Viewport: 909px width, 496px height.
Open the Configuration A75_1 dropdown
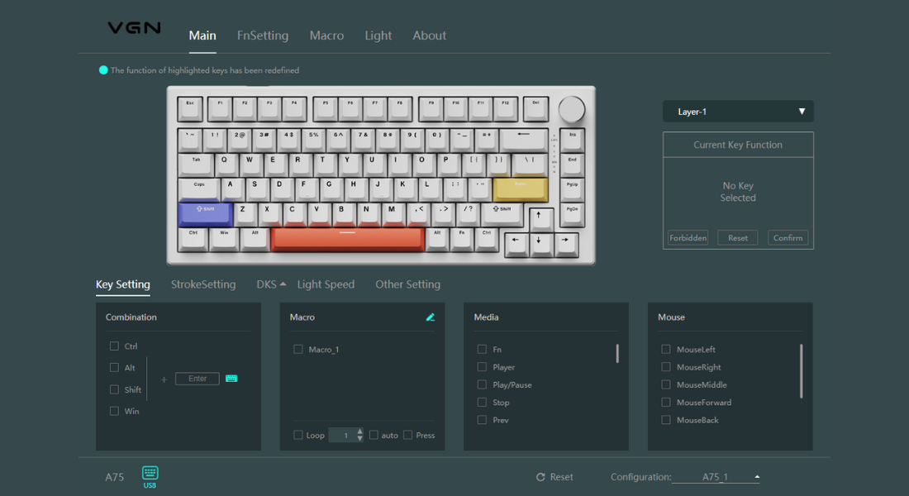click(756, 476)
